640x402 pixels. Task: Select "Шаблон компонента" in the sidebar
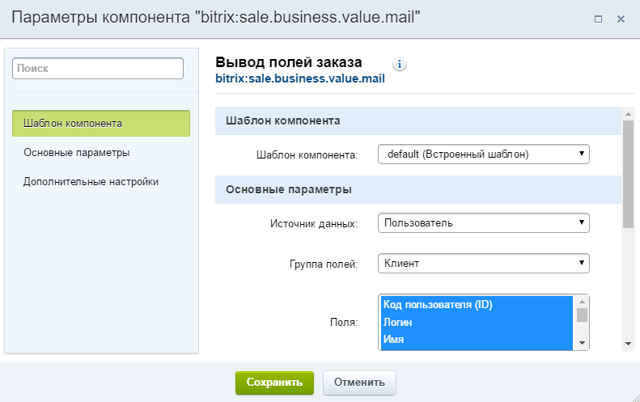click(x=101, y=124)
